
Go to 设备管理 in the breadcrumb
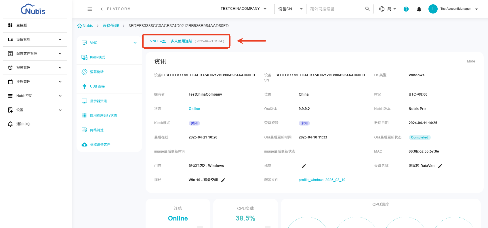coord(111,26)
